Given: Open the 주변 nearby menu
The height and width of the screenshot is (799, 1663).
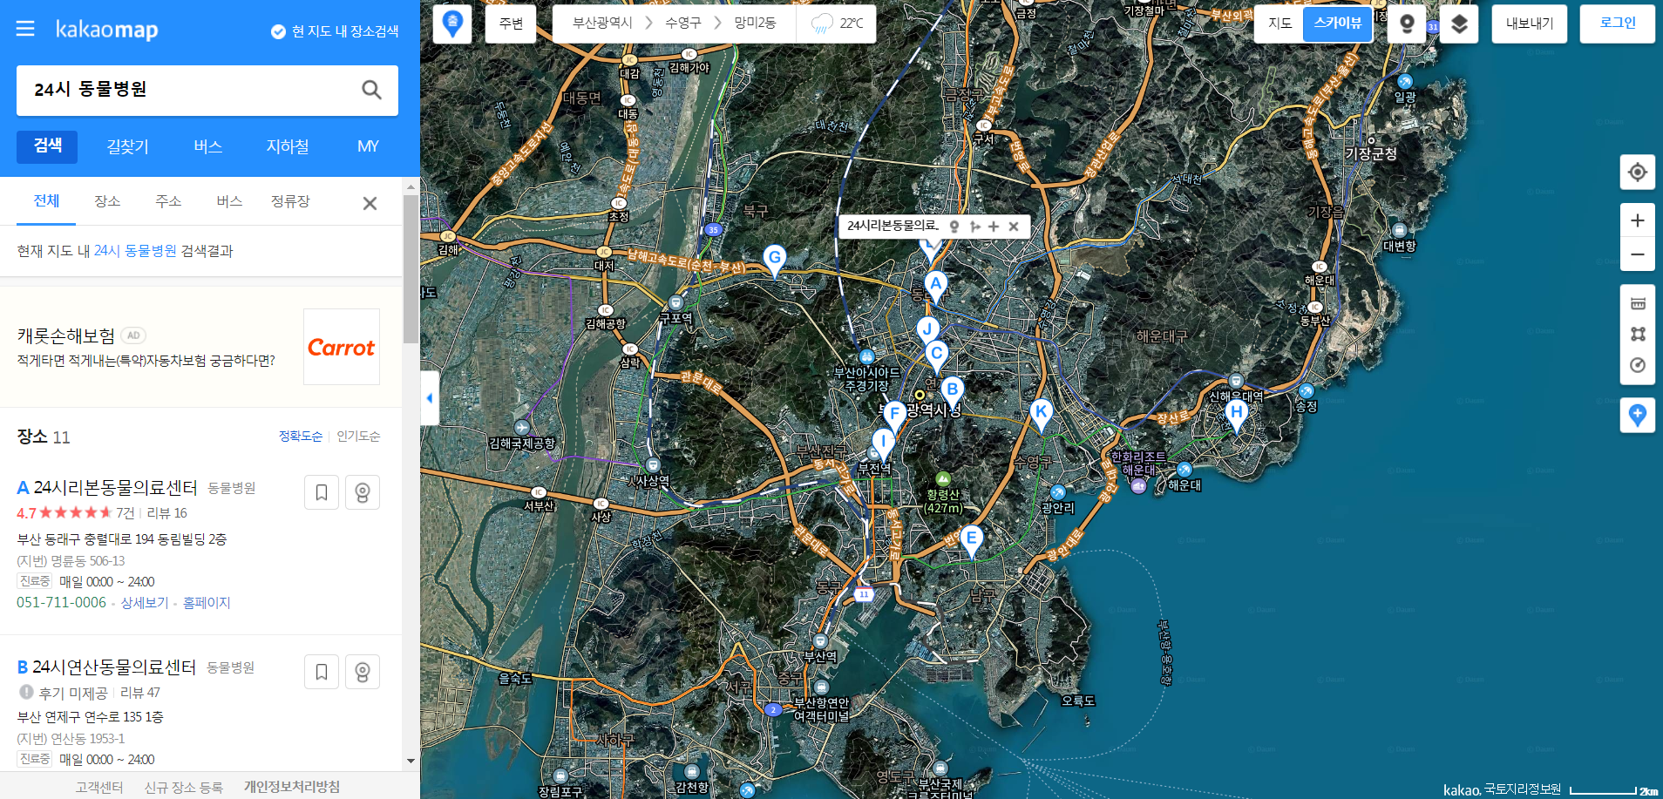Looking at the screenshot, I should click(511, 24).
